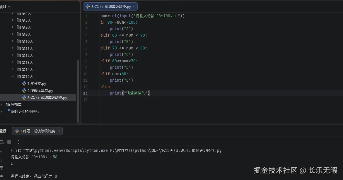Image resolution: width=343 pixels, height=180 pixels.
Task: Select the run tab 3.练习：成绩等级转换
Action: 37,131
